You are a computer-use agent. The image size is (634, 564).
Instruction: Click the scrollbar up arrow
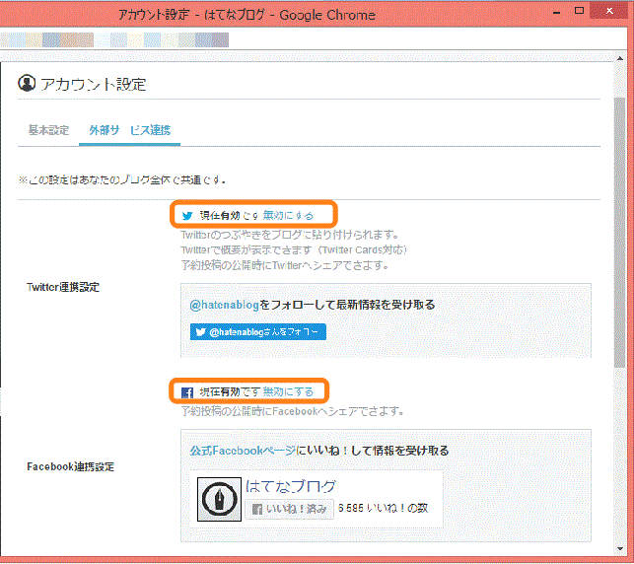click(620, 58)
